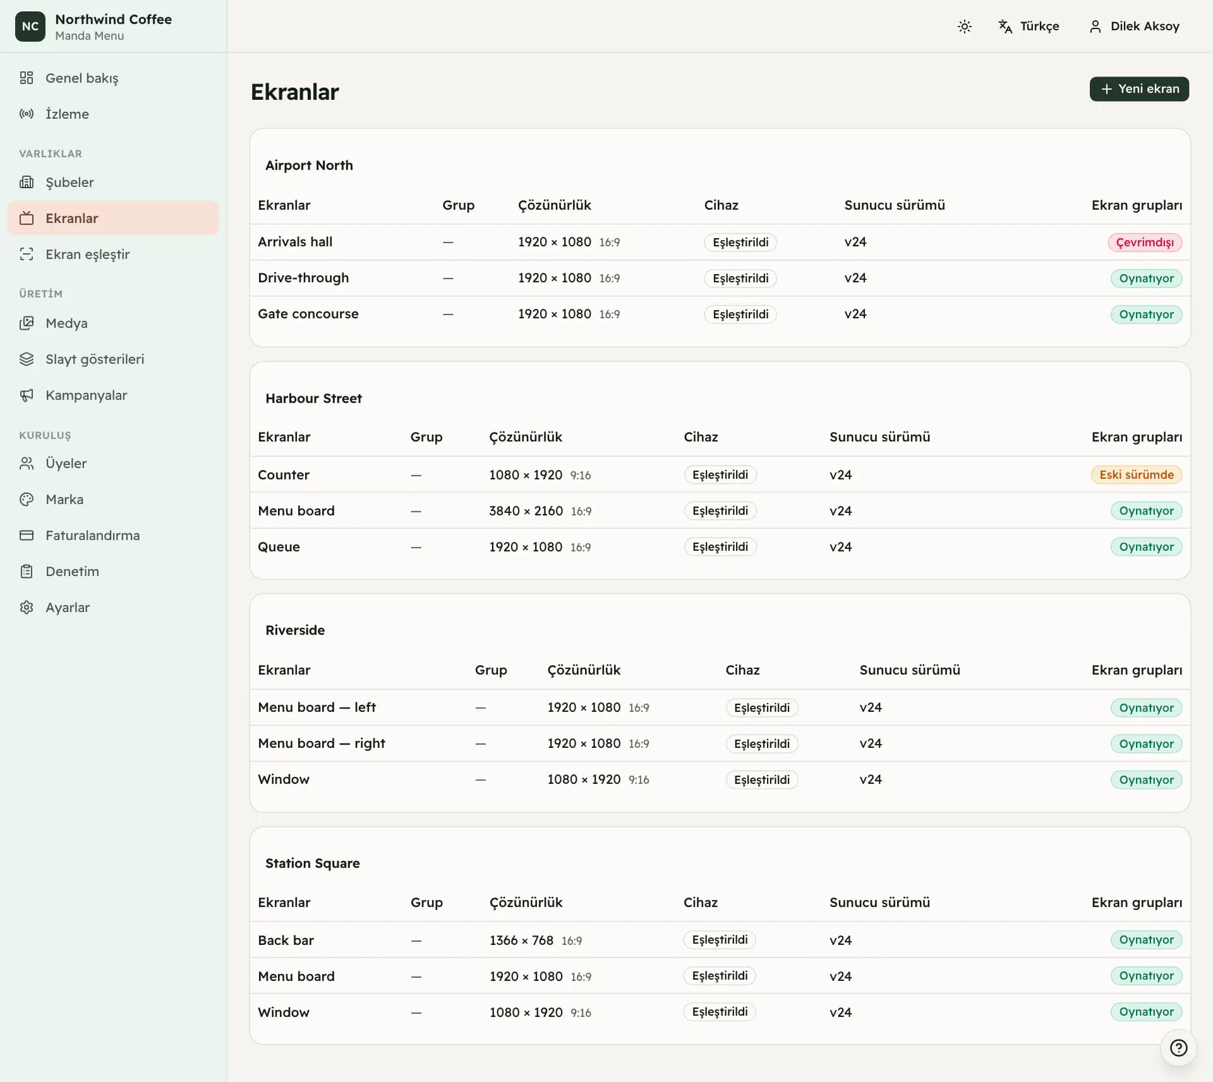This screenshot has width=1213, height=1082.
Task: Click the Station Square branch heading
Action: [312, 863]
